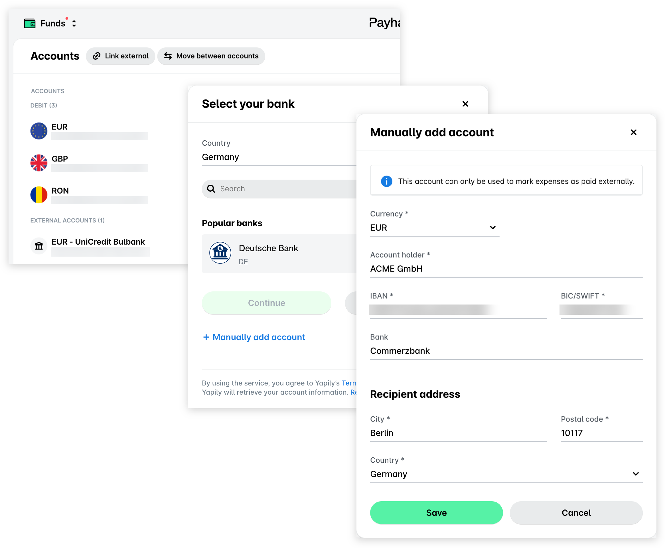Image resolution: width=665 pixels, height=548 pixels.
Task: Click the Link external chain icon
Action: point(96,56)
